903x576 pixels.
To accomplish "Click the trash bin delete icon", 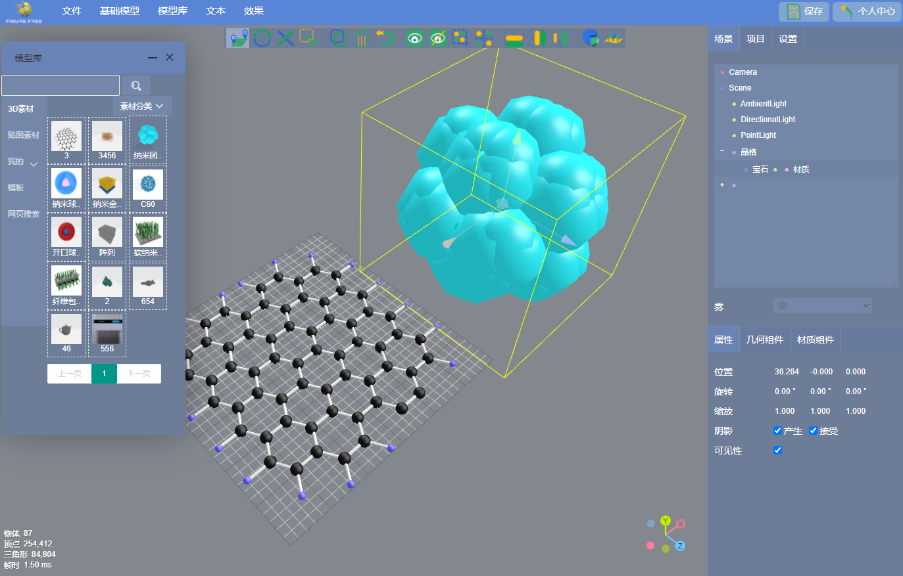I will tap(361, 38).
